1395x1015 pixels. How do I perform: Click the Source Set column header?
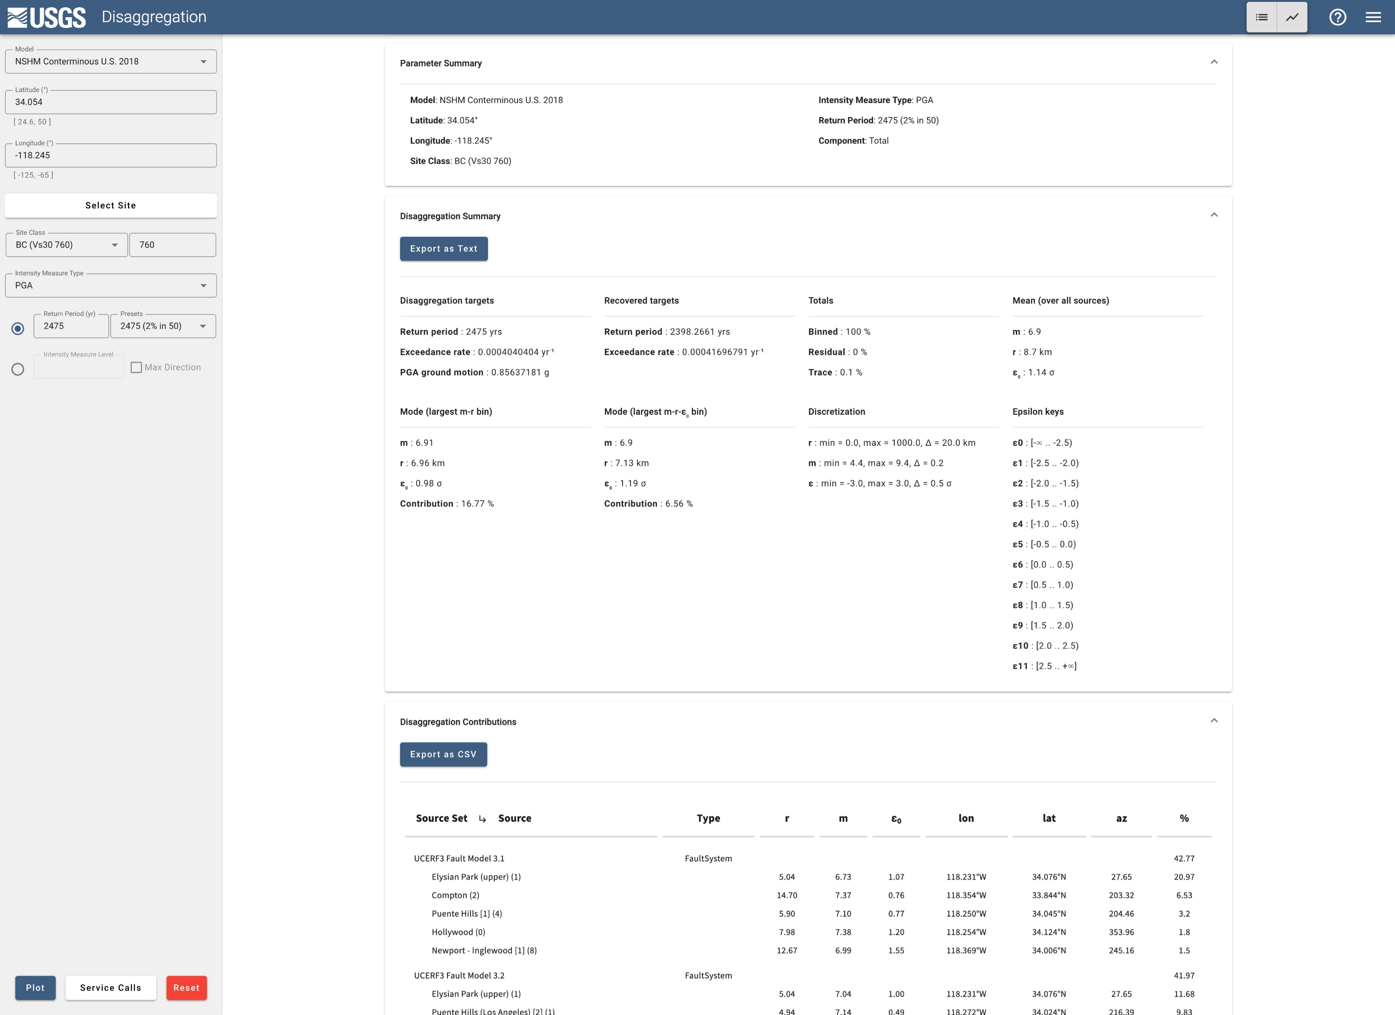click(x=441, y=819)
